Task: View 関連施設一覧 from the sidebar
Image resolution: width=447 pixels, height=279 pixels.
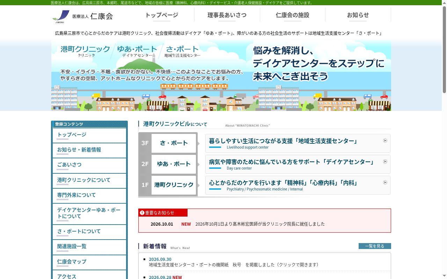Action: 89,247
